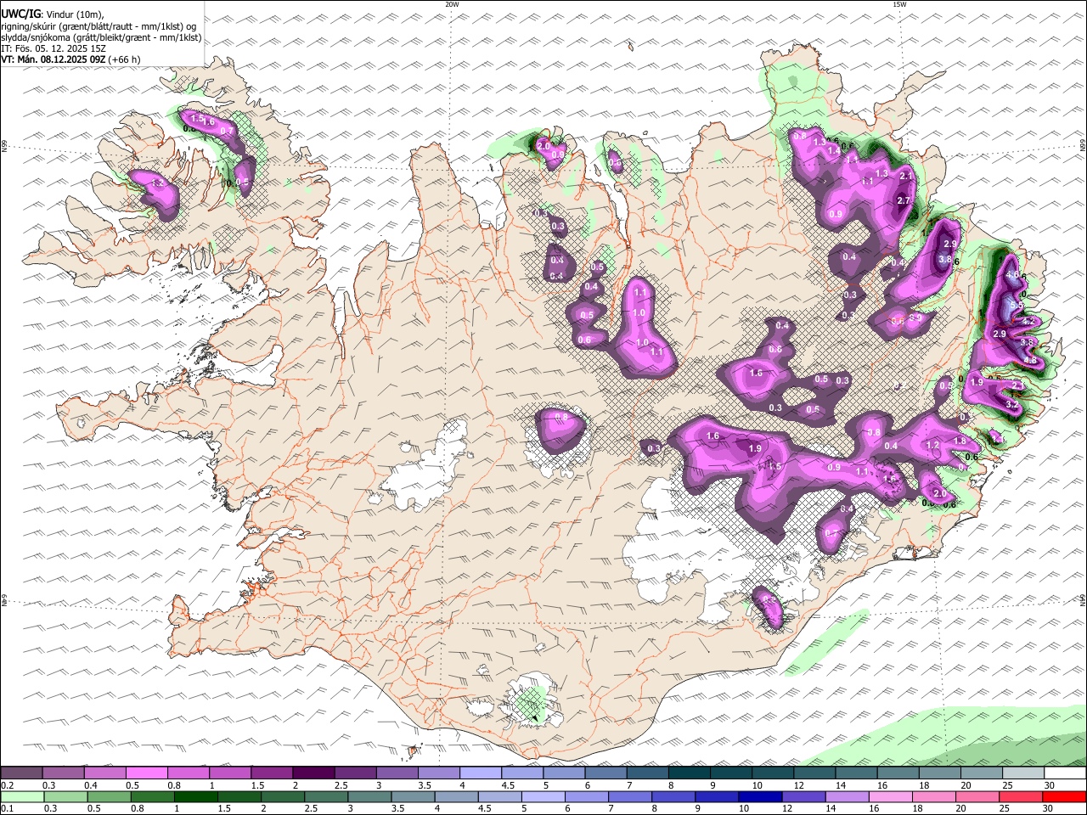The image size is (1087, 815).
Task: Click the dark mauve 0.2 swatch in upper legend
Action: tap(21, 773)
